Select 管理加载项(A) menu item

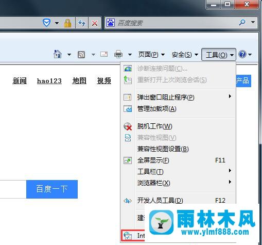[178, 109]
